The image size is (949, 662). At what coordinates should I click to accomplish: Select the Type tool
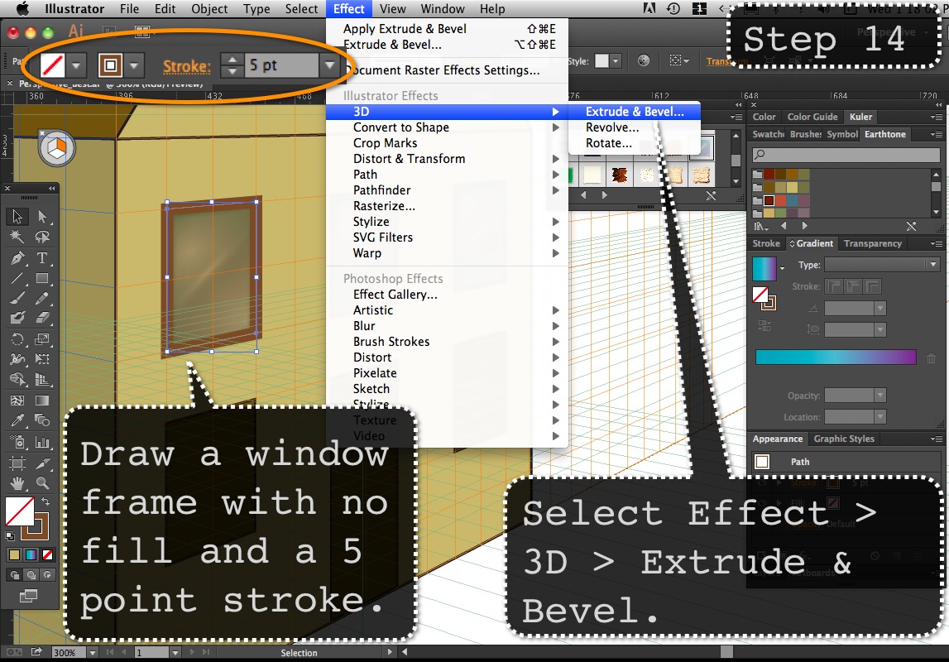click(41, 258)
